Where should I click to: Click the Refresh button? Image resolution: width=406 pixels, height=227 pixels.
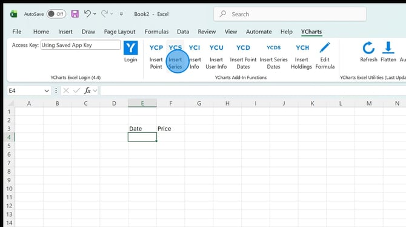pyautogui.click(x=368, y=52)
